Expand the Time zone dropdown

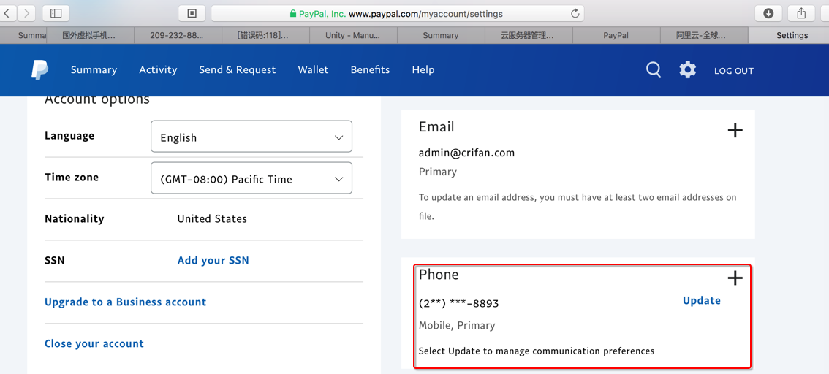coord(251,179)
